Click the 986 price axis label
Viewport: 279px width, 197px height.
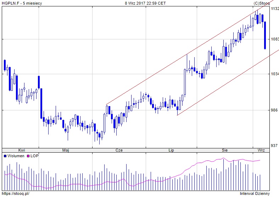(x=274, y=110)
